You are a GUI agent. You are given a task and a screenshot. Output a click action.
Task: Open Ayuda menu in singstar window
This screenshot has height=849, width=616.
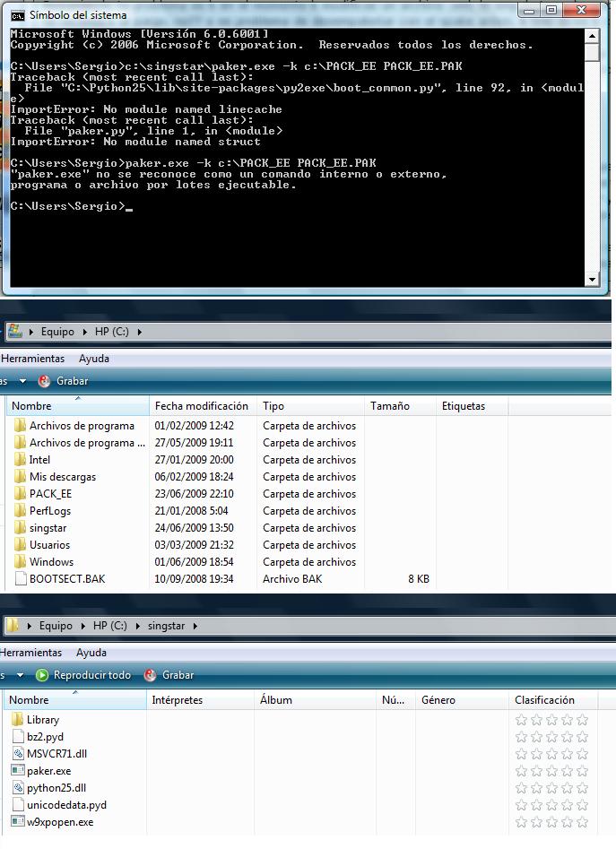coord(91,652)
